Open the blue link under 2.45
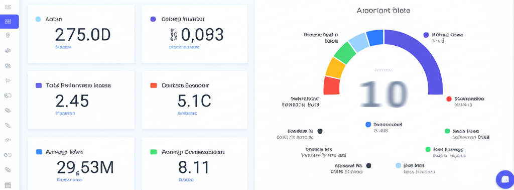 coord(65,113)
